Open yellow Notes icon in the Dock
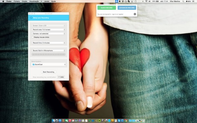This screenshot has width=197, height=123. [x=86, y=121]
